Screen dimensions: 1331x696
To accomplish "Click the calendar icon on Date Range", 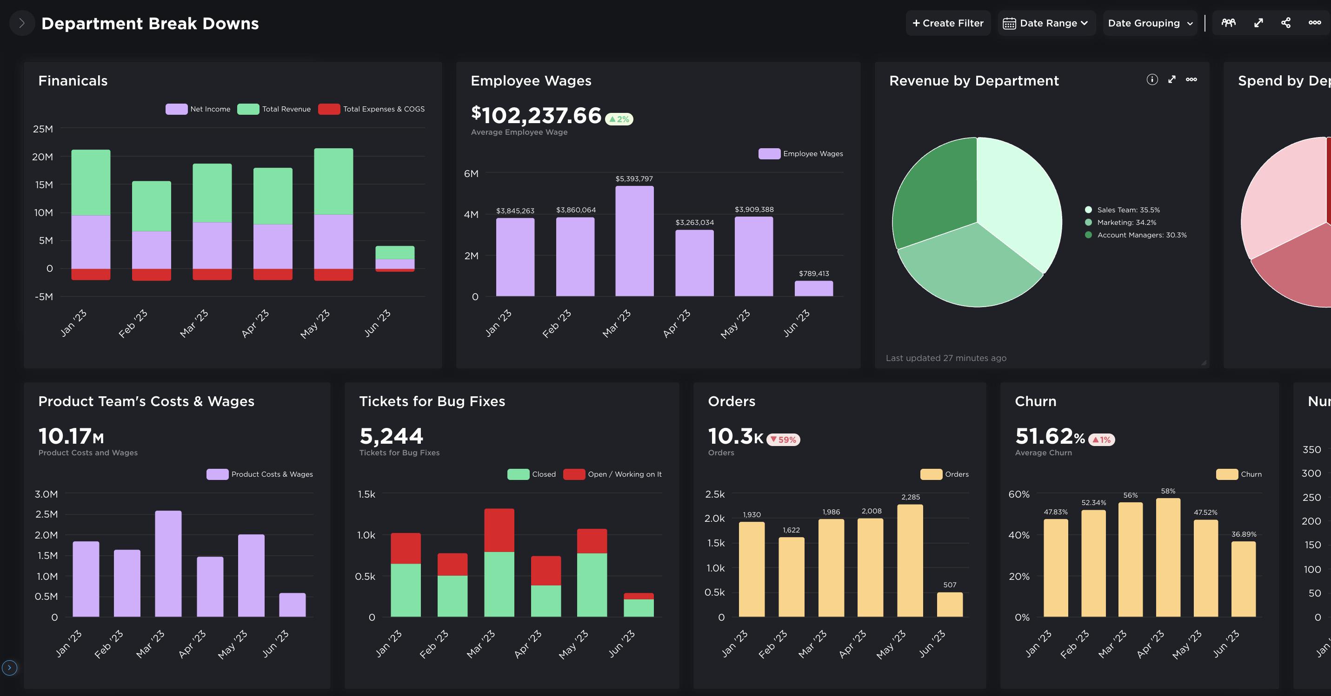I will [1010, 23].
